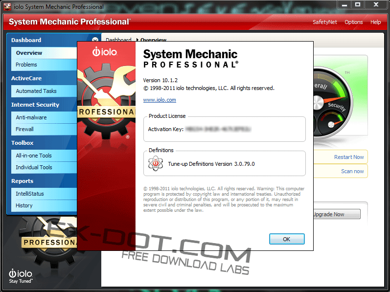
Task: Click the blurred Activation Key value
Action: 218,129
